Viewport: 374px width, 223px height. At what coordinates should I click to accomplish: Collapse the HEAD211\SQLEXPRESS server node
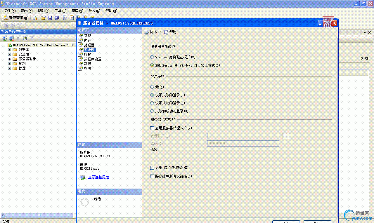pyautogui.click(x=4, y=45)
